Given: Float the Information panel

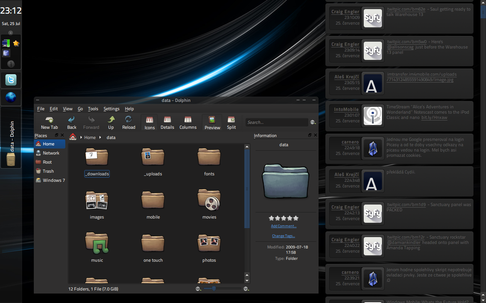Looking at the screenshot, I should pyautogui.click(x=310, y=135).
